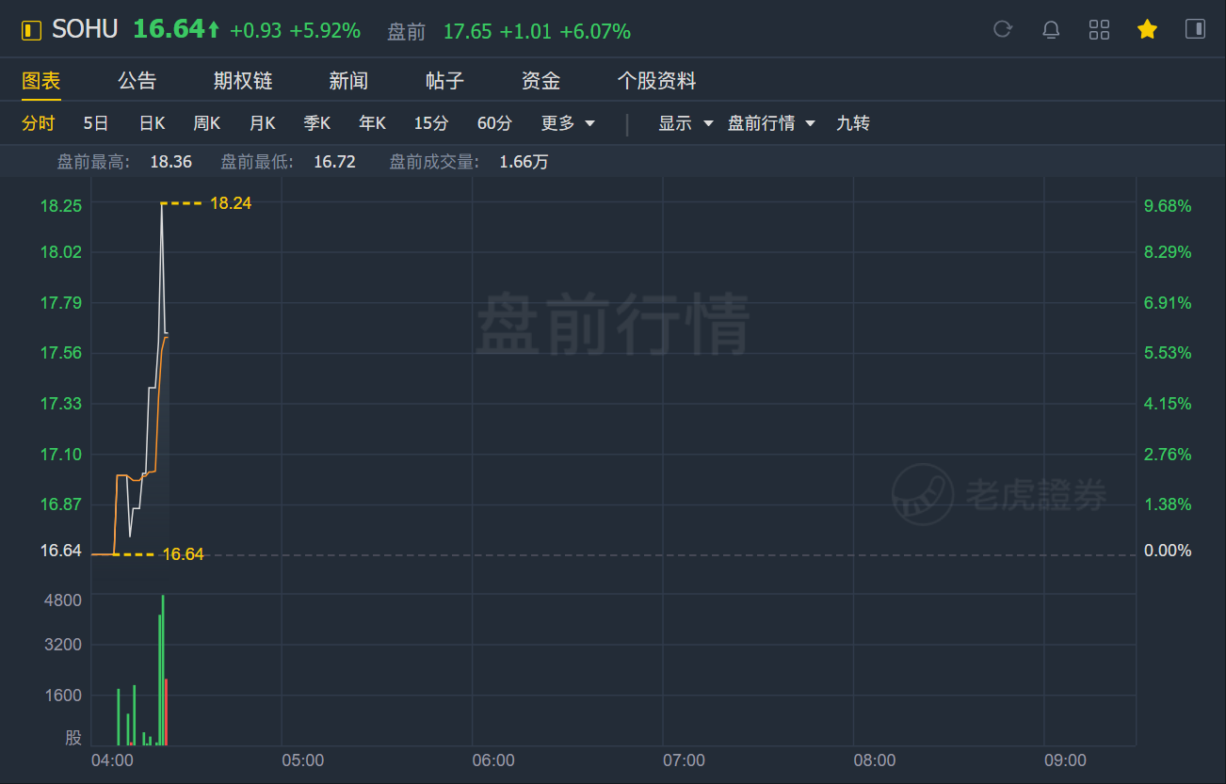Viewport: 1226px width, 784px height.
Task: Click the 盘前最低 value 16.72
Action: coord(334,162)
